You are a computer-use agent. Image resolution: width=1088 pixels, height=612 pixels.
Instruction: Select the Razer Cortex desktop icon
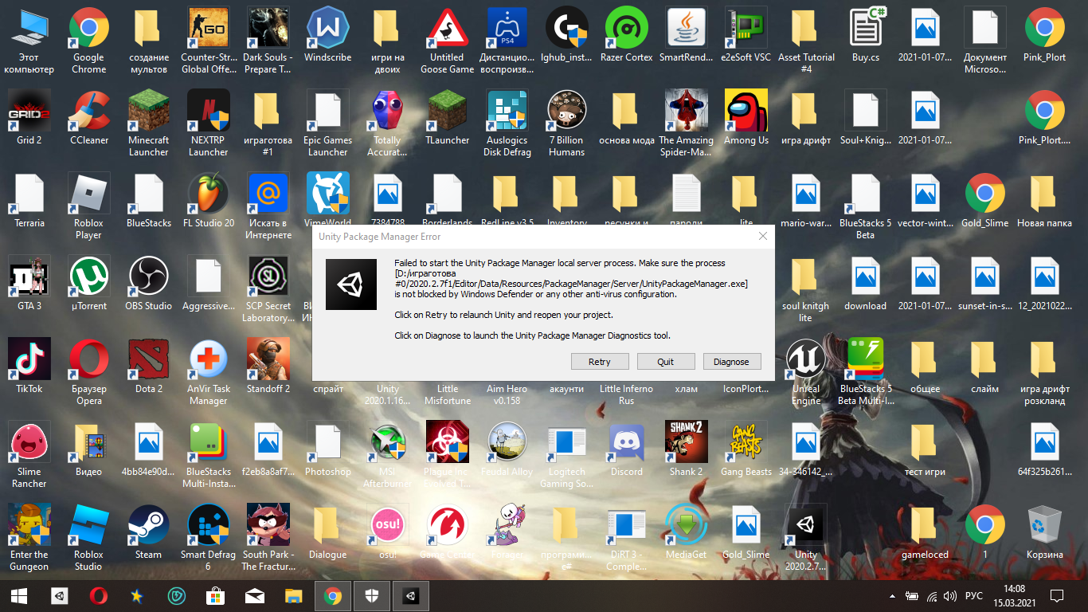[x=626, y=36]
